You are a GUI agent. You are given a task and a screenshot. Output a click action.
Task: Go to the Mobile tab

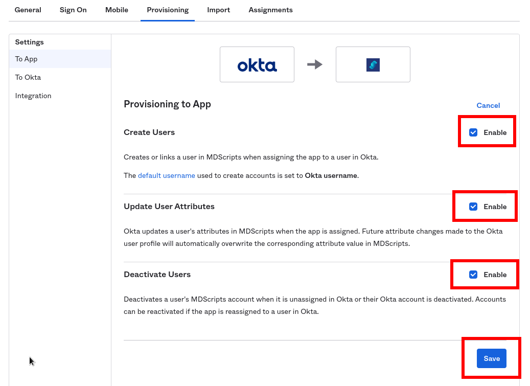[117, 10]
